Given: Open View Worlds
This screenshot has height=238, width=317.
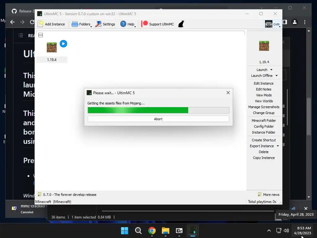Looking at the screenshot, I should pos(264,101).
